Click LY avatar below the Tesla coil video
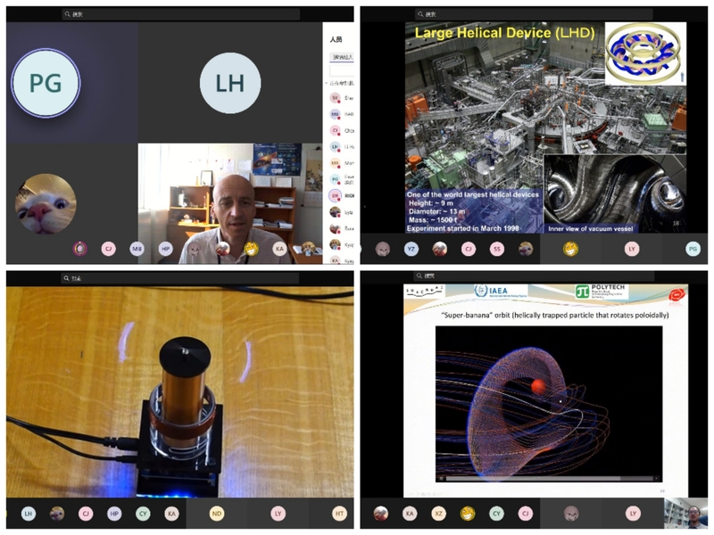The height and width of the screenshot is (535, 714). pos(278,514)
